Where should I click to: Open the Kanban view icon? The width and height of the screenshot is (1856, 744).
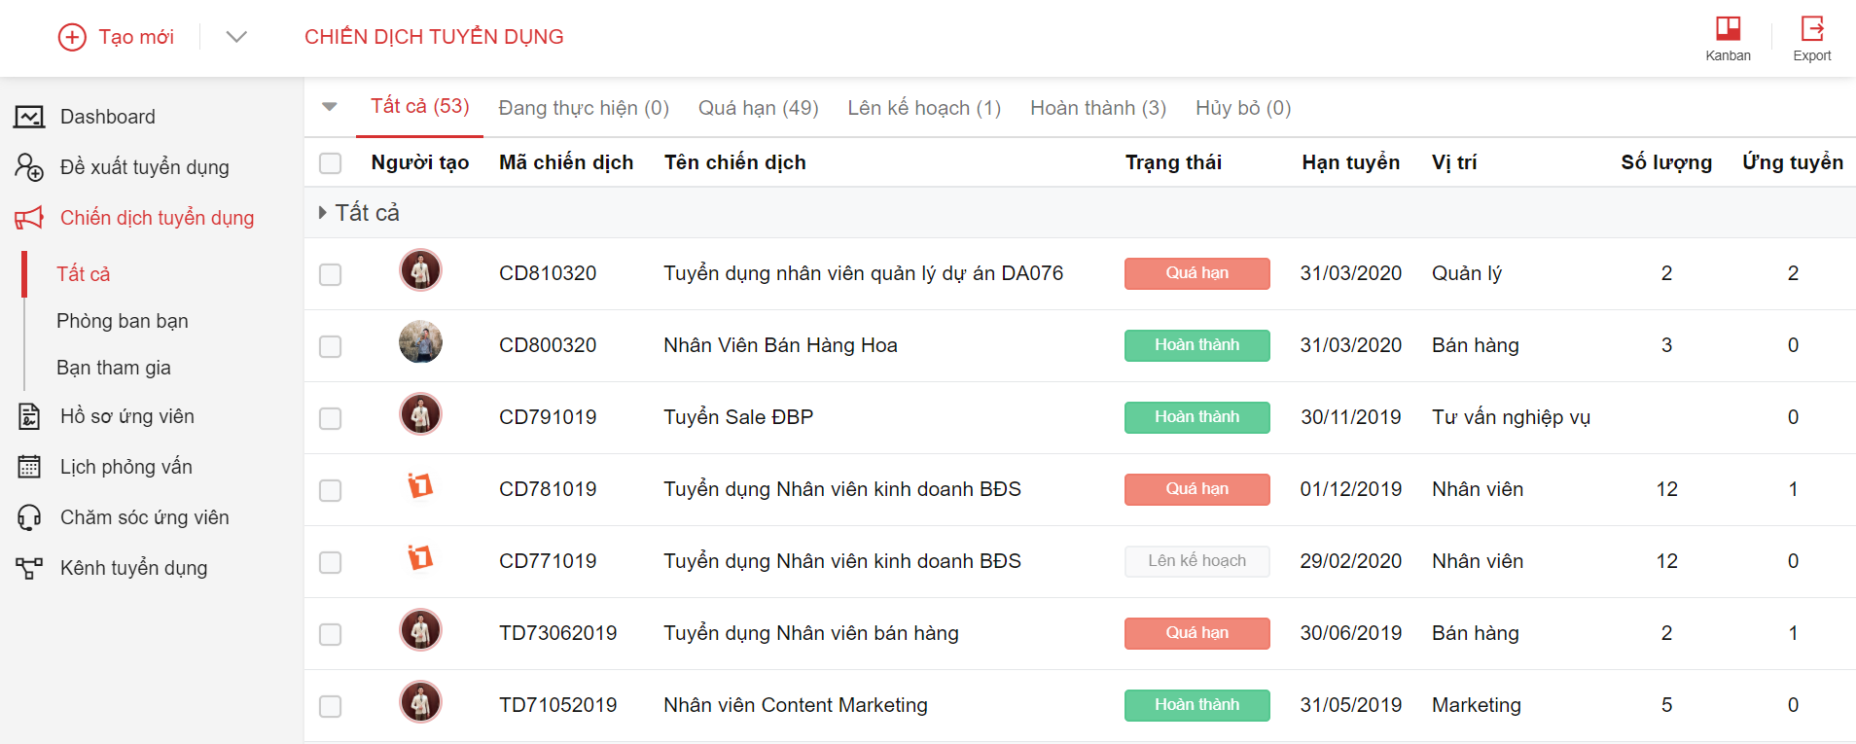pos(1728,28)
